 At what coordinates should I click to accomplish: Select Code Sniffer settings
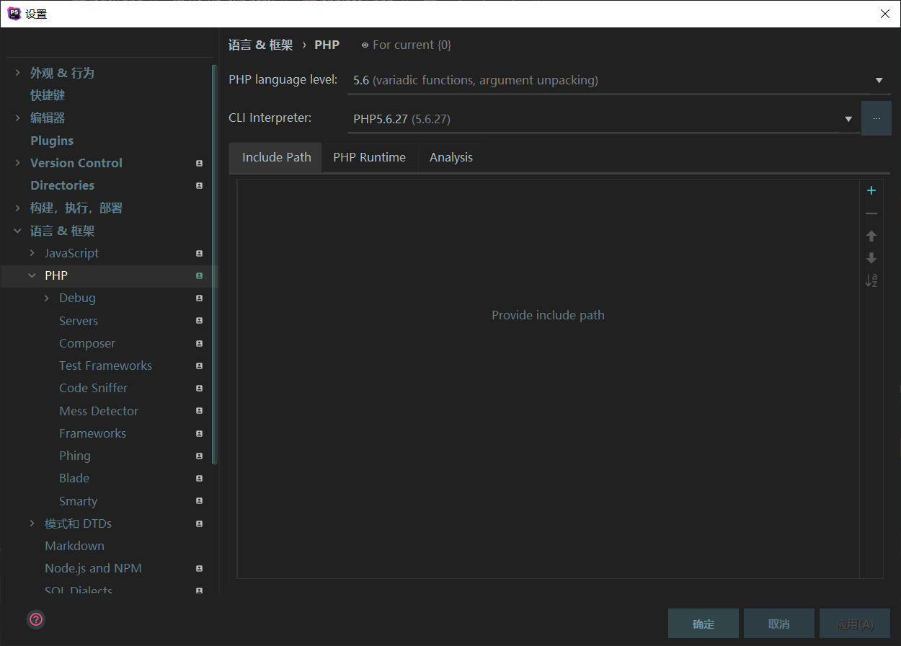(x=93, y=388)
